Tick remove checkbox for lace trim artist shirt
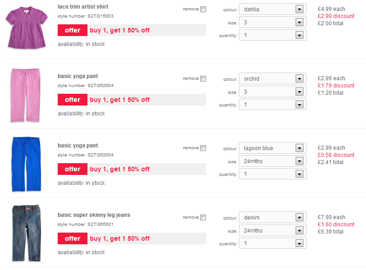366x270 pixels. pyautogui.click(x=203, y=9)
